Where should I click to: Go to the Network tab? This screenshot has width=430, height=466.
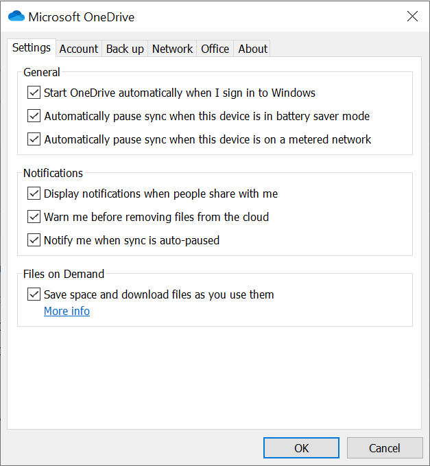[x=172, y=49]
